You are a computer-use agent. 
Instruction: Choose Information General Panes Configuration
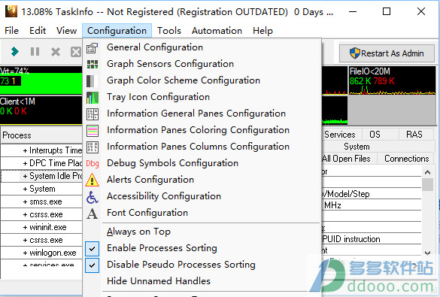(196, 114)
